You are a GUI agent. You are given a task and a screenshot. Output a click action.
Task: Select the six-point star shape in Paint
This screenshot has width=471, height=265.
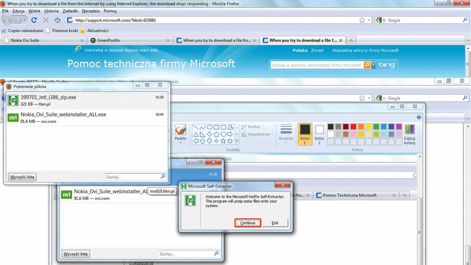pyautogui.click(x=230, y=141)
